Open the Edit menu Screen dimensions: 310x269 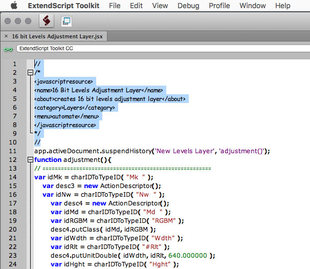pyautogui.click(x=136, y=6)
